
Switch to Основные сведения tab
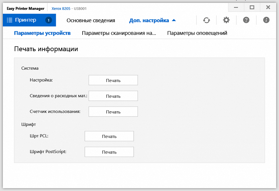(x=91, y=20)
